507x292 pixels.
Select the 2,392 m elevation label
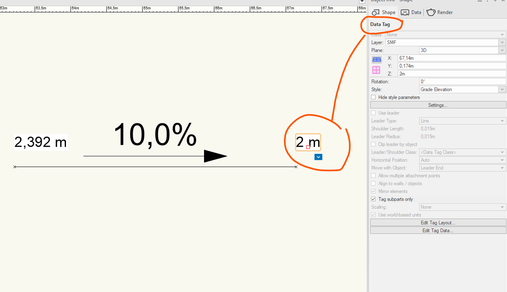coord(40,142)
